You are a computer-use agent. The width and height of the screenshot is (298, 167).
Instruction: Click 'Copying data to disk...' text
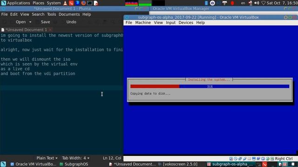point(150,94)
